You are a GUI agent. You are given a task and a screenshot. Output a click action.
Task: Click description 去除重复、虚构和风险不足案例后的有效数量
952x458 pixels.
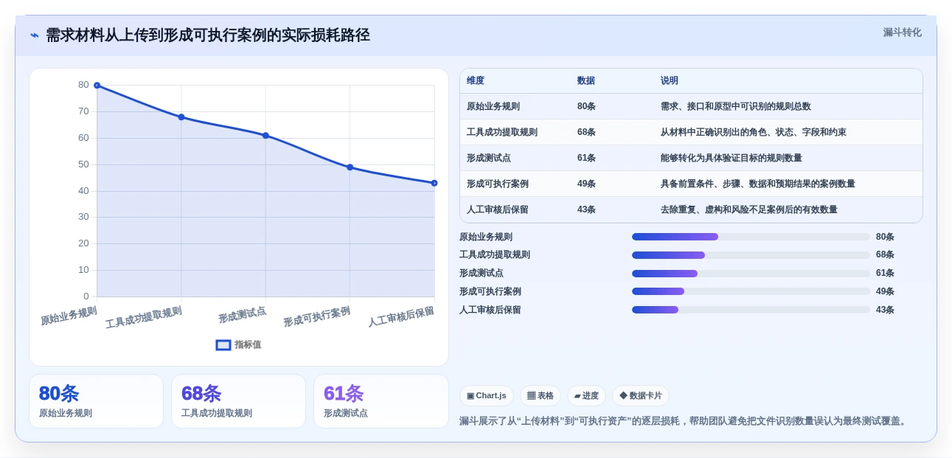click(749, 209)
